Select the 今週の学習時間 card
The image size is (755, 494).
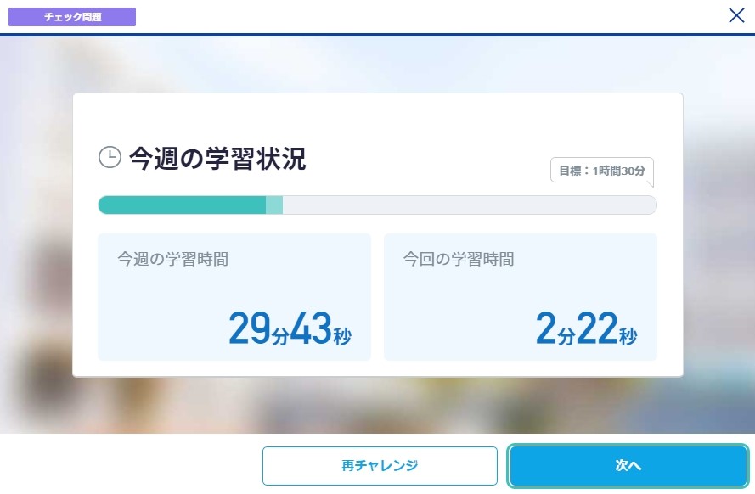pos(234,296)
